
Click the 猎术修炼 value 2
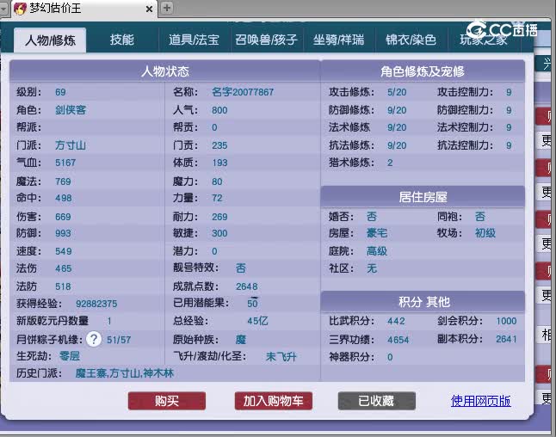pos(390,163)
